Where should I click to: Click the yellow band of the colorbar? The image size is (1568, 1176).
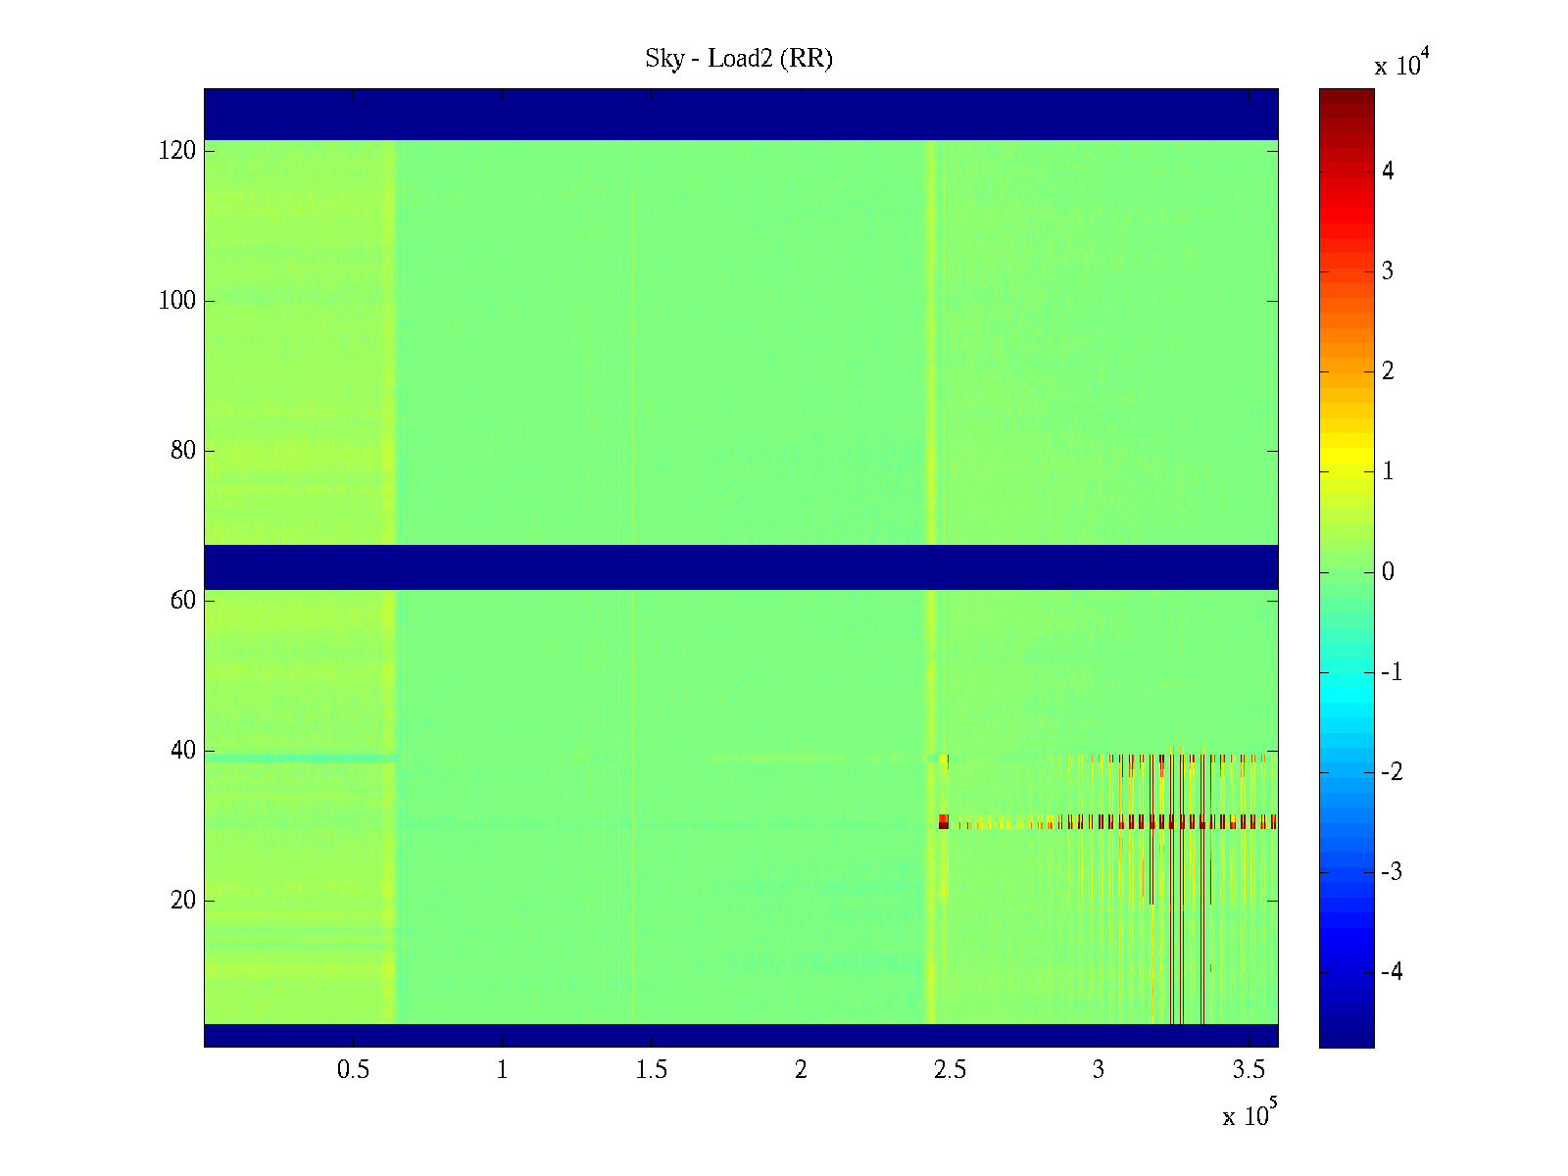(1347, 461)
